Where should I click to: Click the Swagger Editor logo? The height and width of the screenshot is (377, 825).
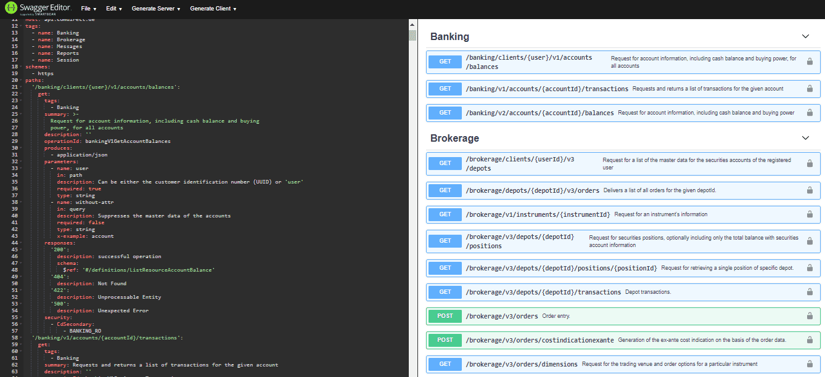point(38,9)
